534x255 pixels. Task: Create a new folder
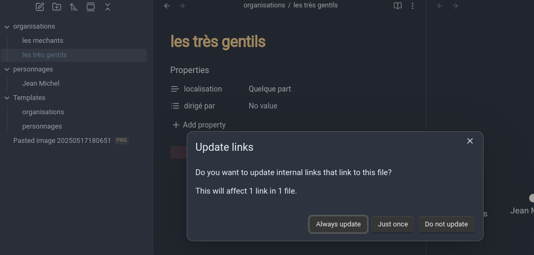point(57,7)
